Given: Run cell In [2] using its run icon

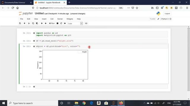Looking at the screenshot, I should click(34, 41).
